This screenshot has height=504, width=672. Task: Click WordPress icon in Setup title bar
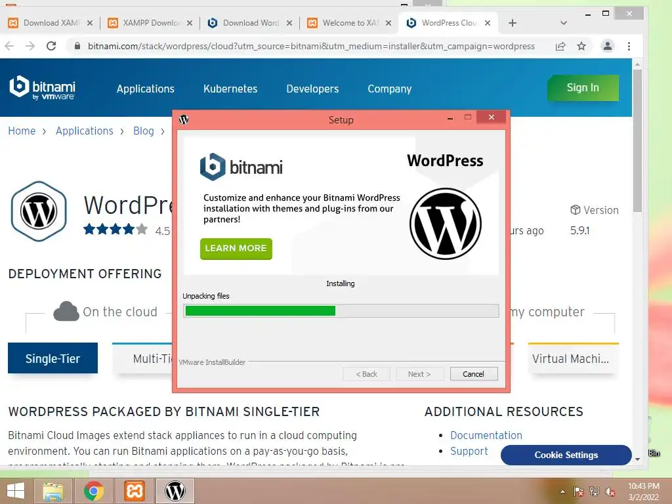[x=184, y=119]
